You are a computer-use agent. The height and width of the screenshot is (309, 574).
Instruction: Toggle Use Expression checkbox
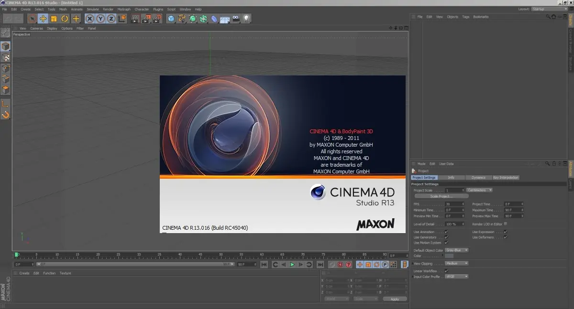[505, 232]
